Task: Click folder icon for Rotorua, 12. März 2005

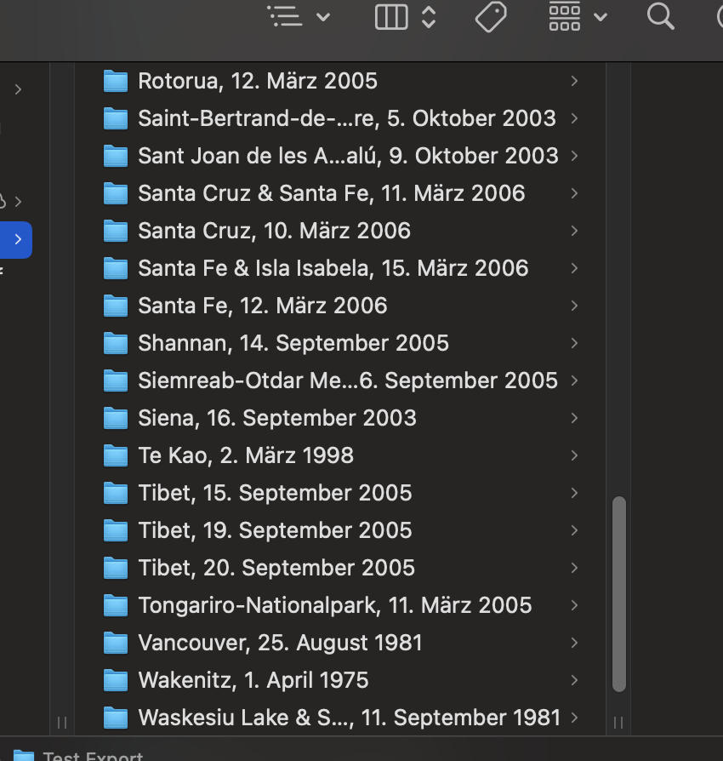Action: [x=115, y=81]
